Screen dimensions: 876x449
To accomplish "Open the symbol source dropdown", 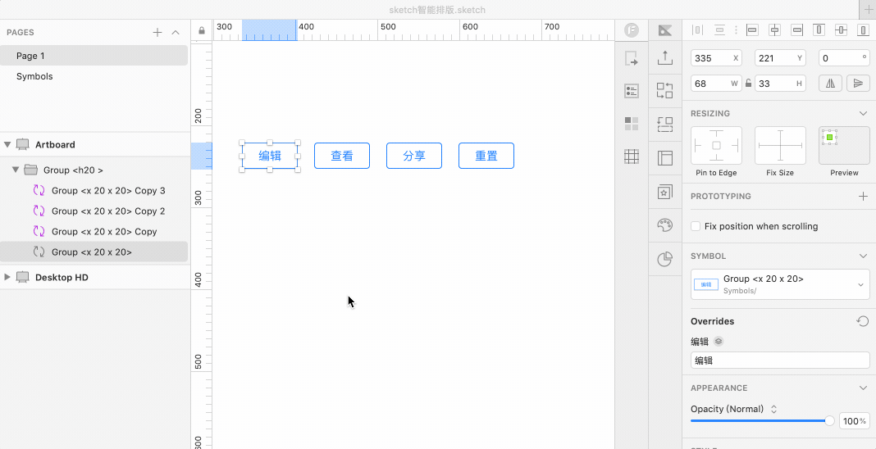I will click(x=780, y=284).
